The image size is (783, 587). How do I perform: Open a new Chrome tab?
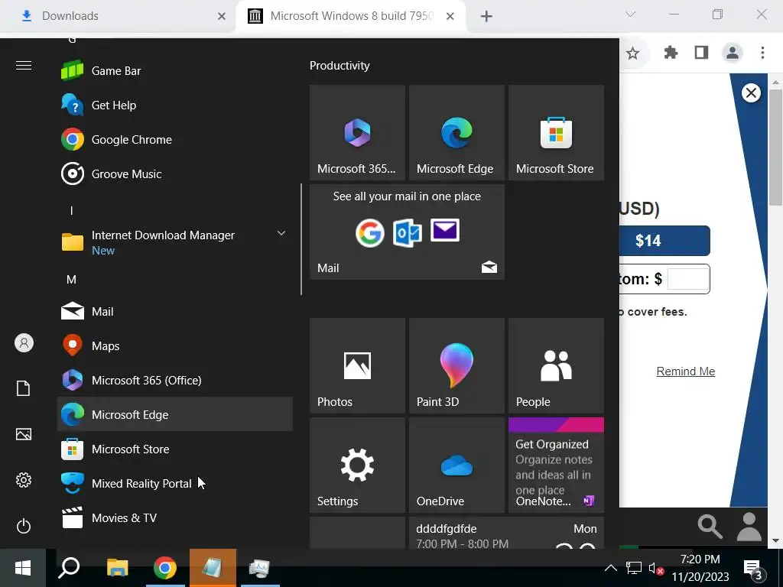click(486, 17)
